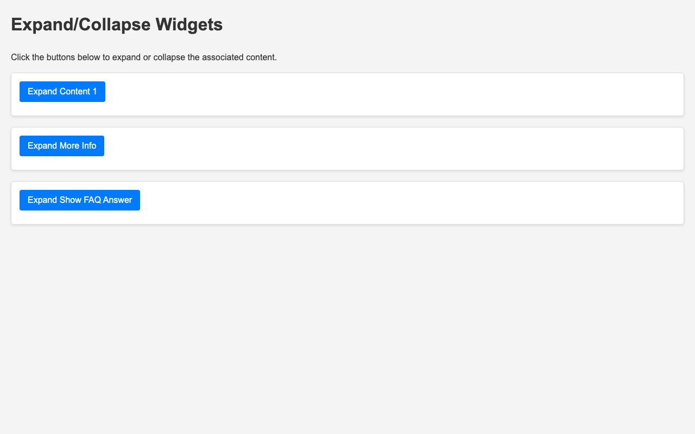Toggle the Content 1 widget open
The width and height of the screenshot is (695, 434).
coord(62,92)
